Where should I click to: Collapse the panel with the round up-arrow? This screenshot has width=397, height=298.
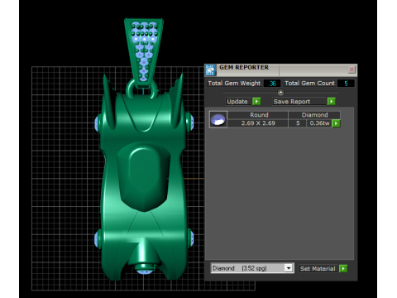pyautogui.click(x=280, y=93)
